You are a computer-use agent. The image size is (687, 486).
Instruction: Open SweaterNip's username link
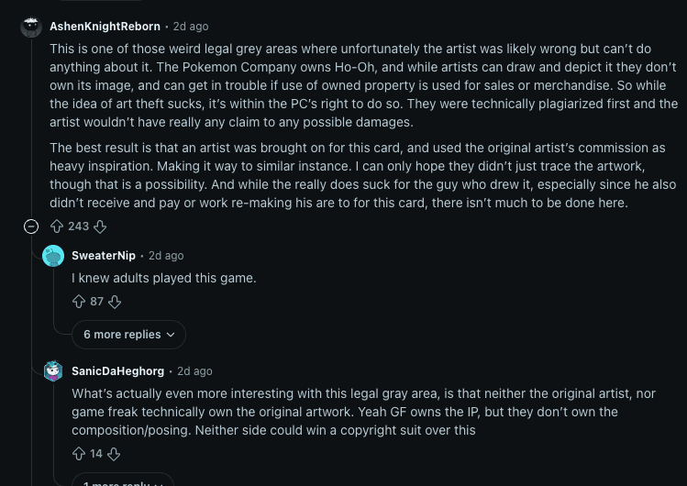tap(104, 256)
